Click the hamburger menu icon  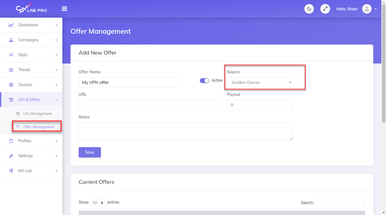pyautogui.click(x=64, y=9)
